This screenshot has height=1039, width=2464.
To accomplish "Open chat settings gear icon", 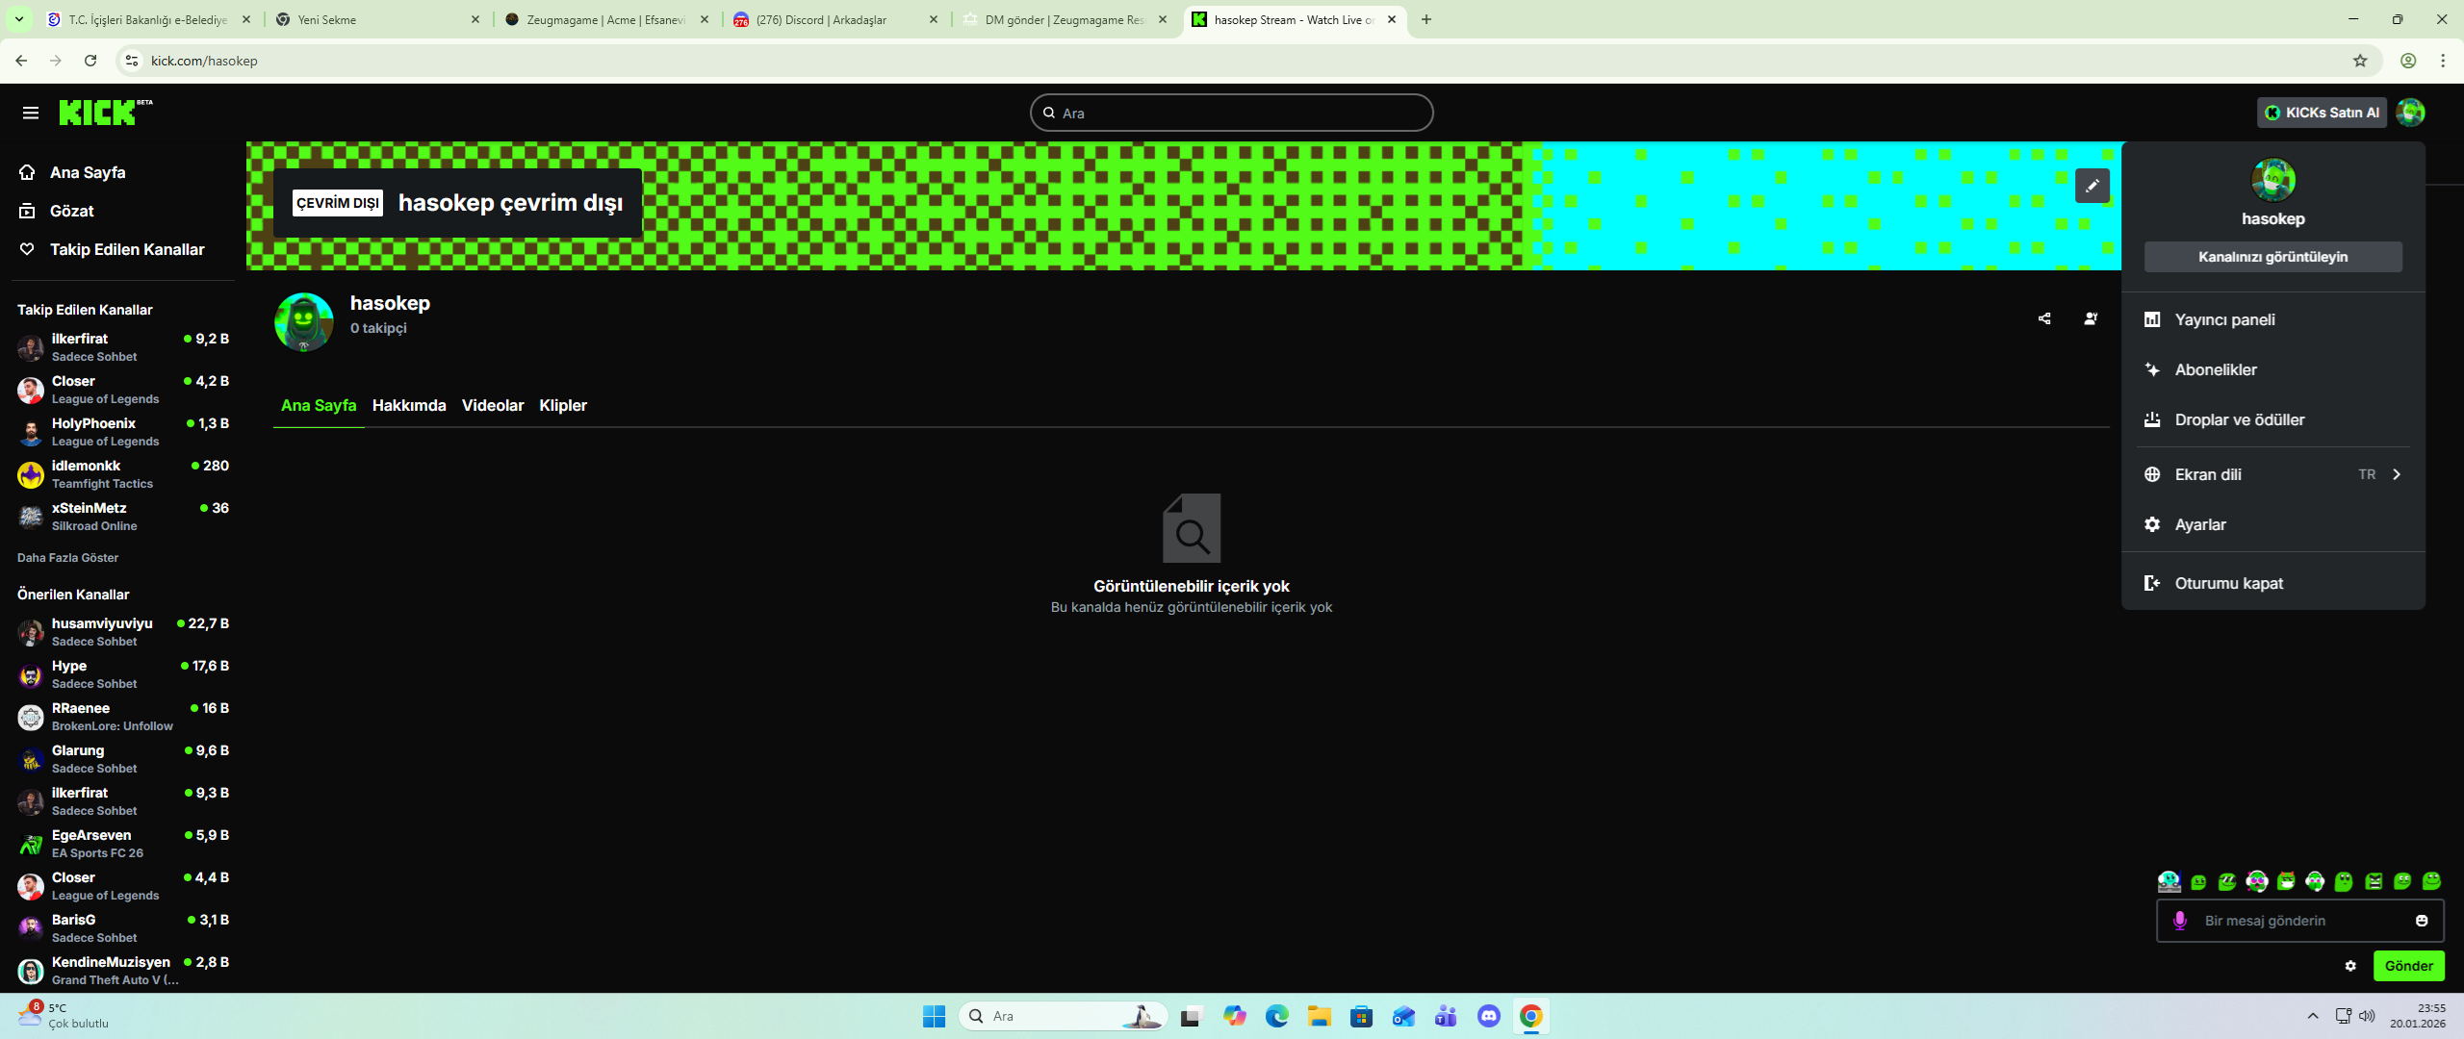I will click(2350, 966).
